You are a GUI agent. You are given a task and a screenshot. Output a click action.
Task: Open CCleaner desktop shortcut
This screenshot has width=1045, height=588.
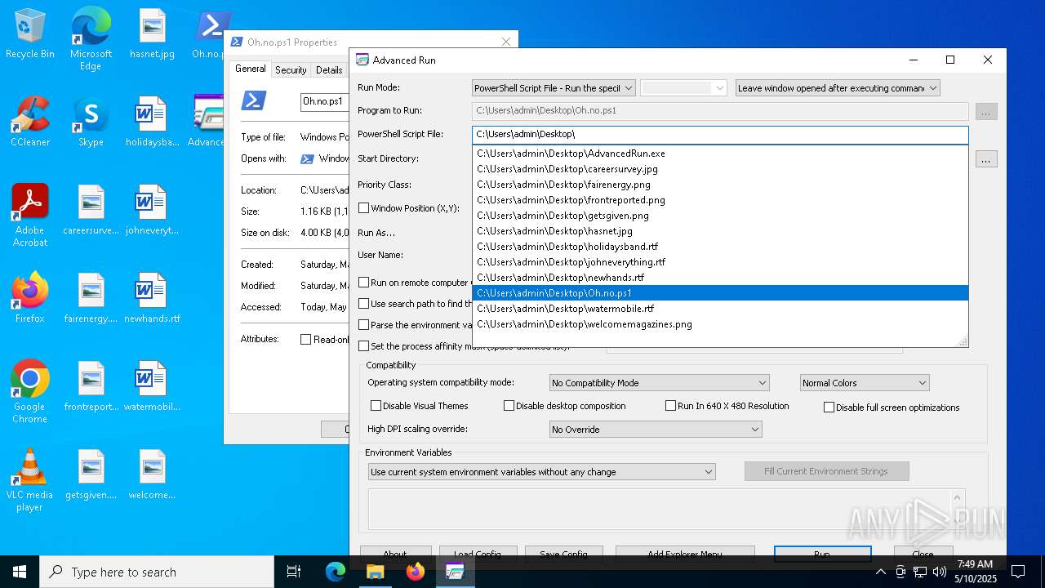(30, 122)
